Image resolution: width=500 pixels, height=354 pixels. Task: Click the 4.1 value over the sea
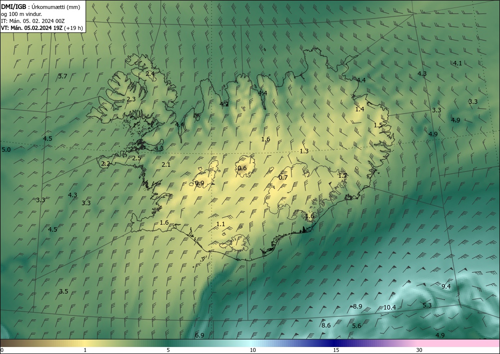(457, 63)
